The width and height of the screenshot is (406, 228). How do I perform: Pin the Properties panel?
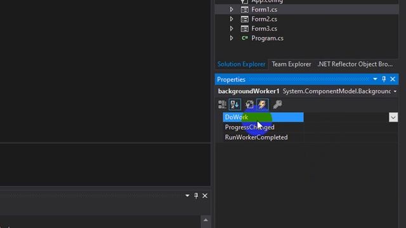[384, 79]
